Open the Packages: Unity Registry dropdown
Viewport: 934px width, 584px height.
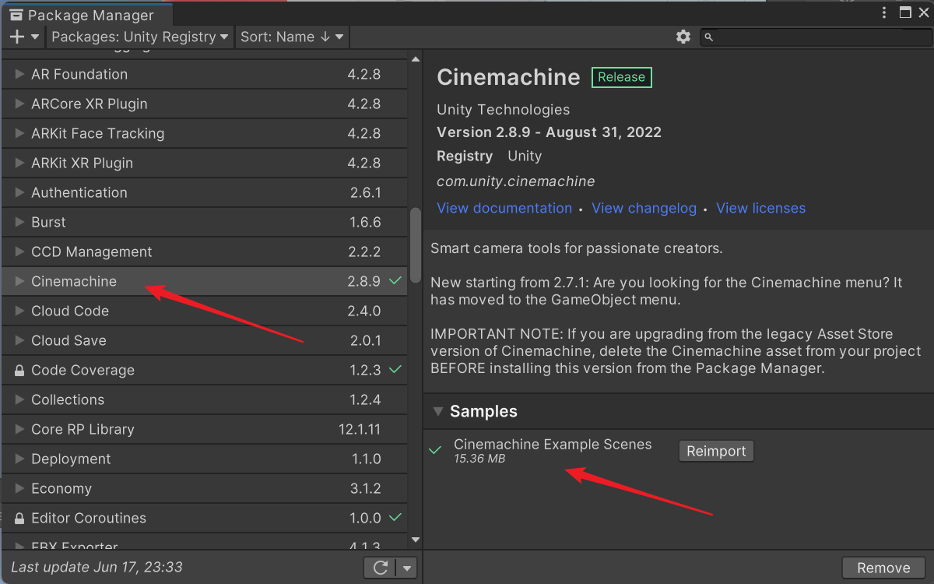point(140,37)
